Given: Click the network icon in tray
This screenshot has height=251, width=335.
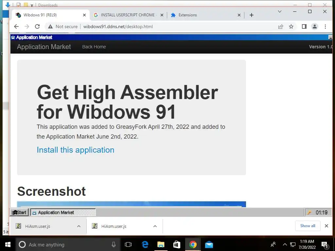Looking at the screenshot, I should pyautogui.click(x=293, y=244).
